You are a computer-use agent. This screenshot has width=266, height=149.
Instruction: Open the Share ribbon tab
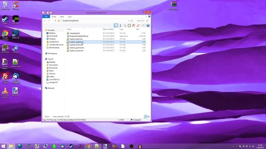(62, 17)
